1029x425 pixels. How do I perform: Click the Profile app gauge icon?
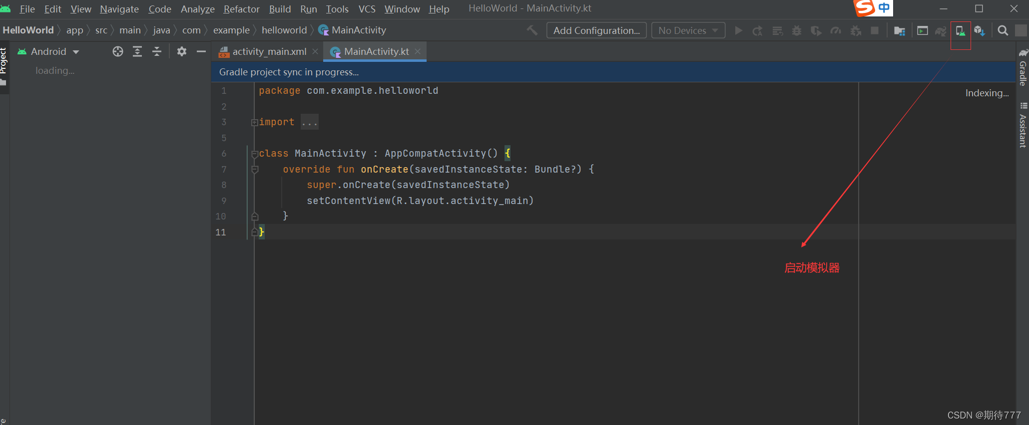836,30
